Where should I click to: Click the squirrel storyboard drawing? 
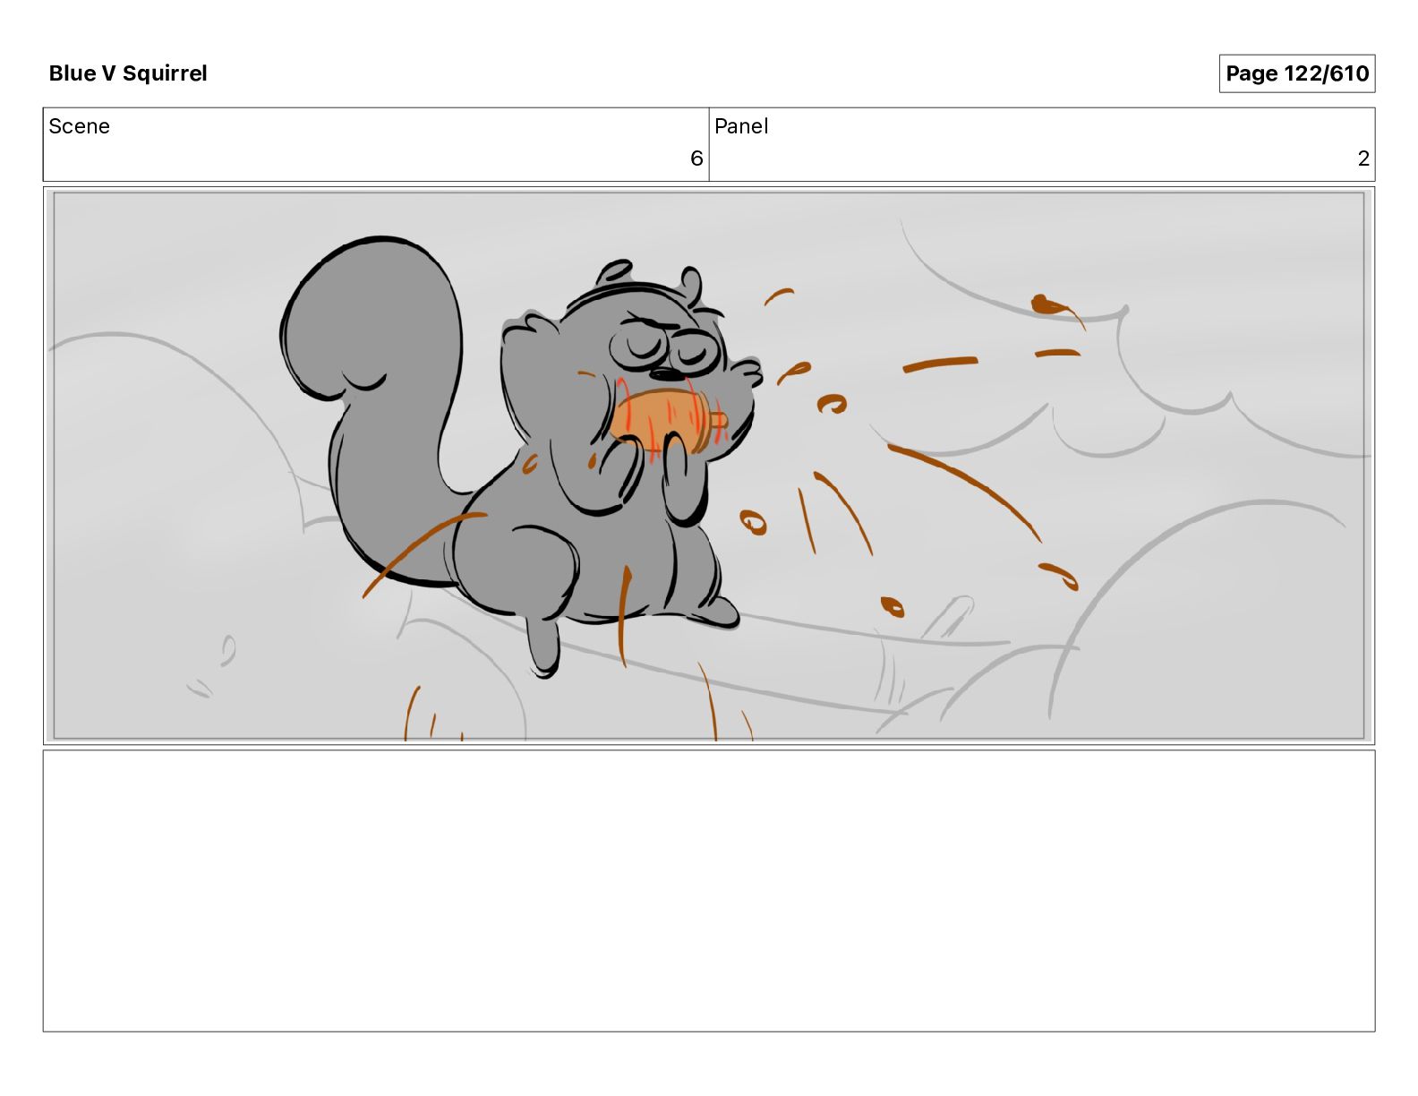pos(709,466)
